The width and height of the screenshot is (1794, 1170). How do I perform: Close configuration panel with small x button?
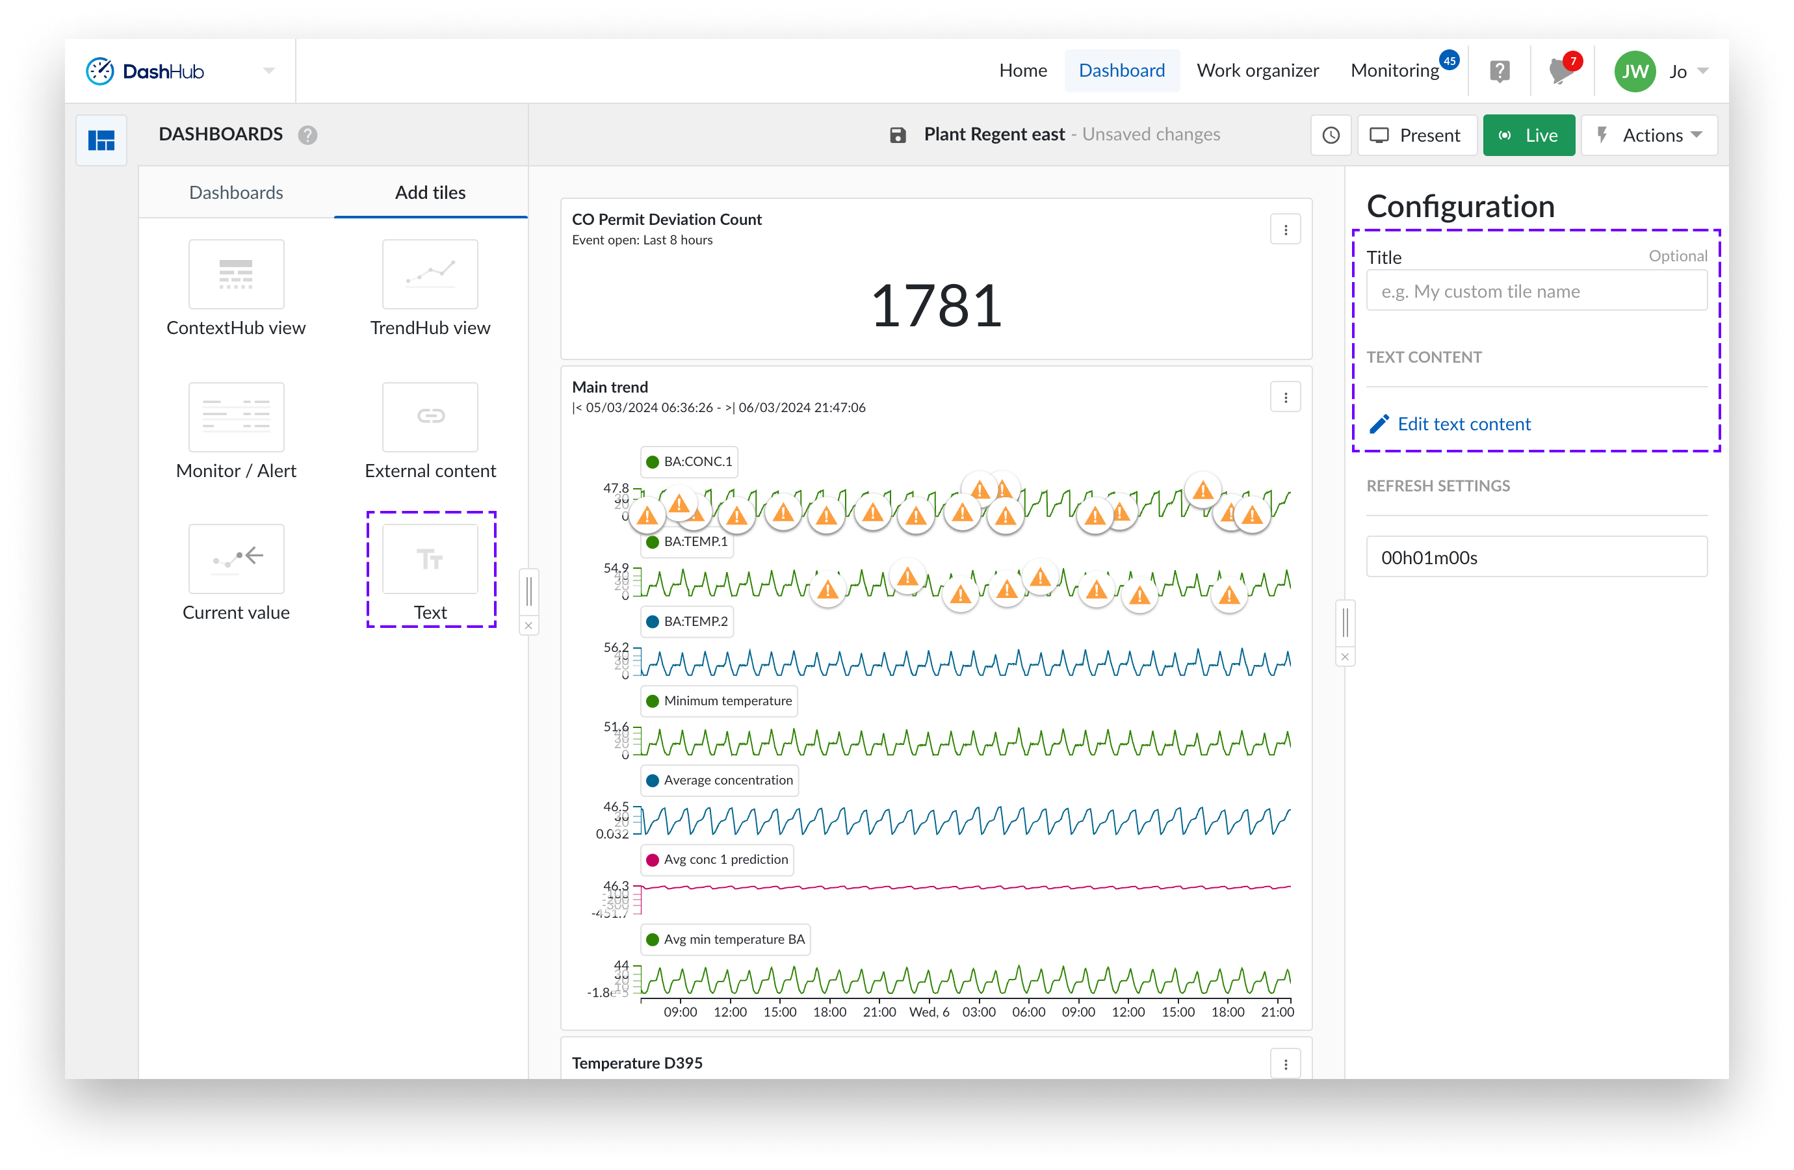point(1345,657)
